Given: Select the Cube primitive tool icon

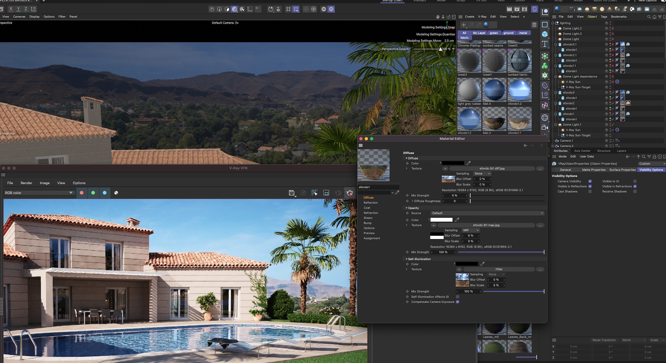Looking at the screenshot, I should click(545, 34).
